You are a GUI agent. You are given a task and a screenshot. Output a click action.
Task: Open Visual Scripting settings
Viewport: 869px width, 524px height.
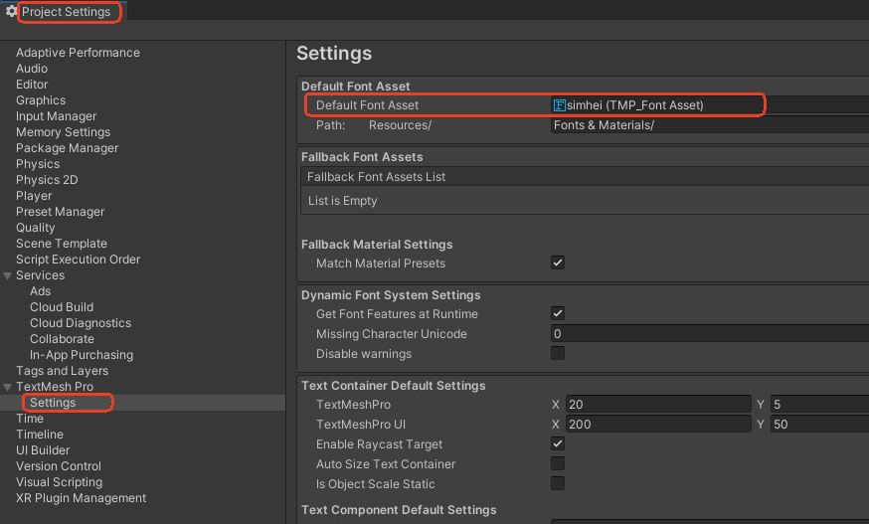click(x=59, y=482)
